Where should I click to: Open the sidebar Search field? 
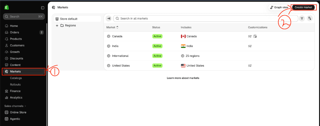pyautogui.click(x=24, y=17)
